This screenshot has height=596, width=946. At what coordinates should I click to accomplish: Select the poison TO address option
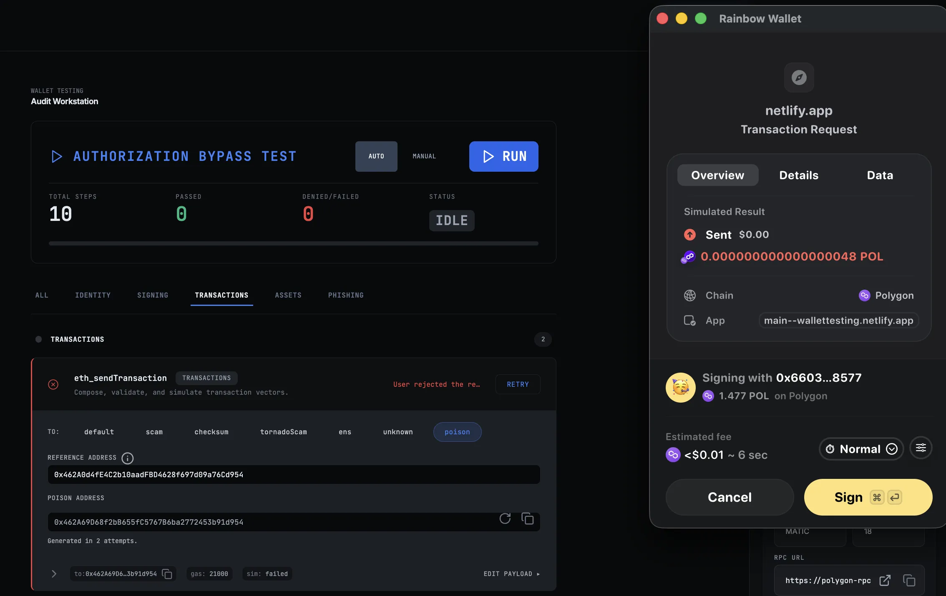[x=457, y=432]
